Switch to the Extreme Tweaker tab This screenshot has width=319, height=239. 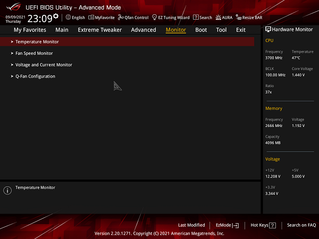pos(99,30)
